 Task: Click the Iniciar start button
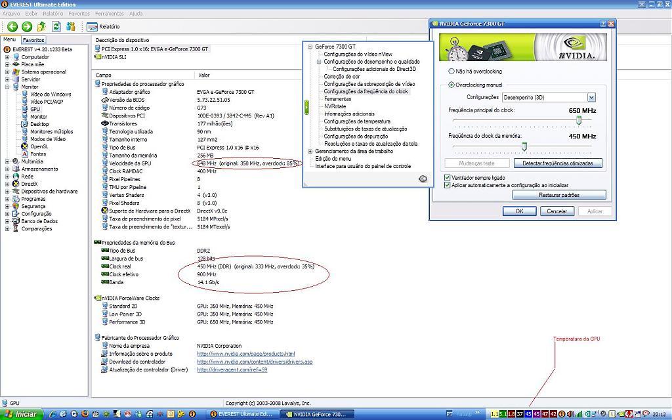[22, 414]
